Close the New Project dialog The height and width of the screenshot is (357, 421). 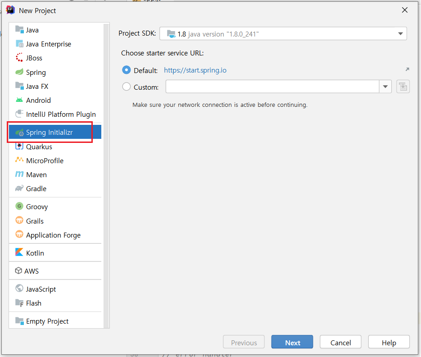(x=405, y=10)
